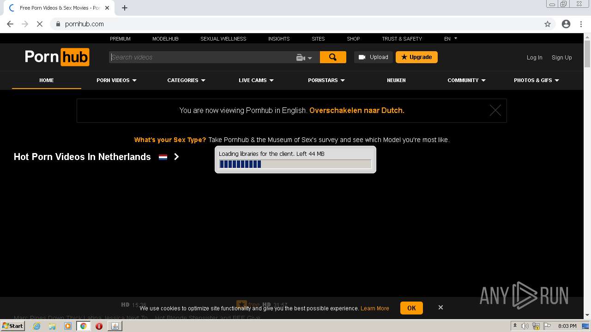The image size is (591, 332).
Task: Click the What's your Sex Type? link
Action: pyautogui.click(x=170, y=140)
